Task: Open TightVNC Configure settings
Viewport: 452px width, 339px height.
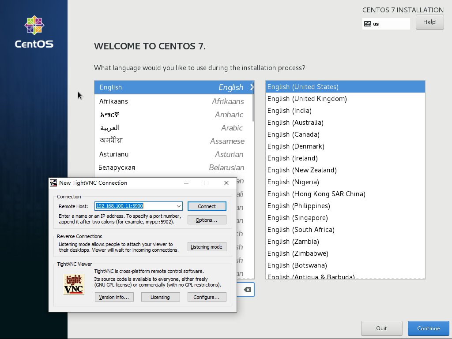Action: (x=207, y=297)
